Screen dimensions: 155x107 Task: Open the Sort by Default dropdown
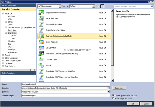click(x=94, y=6)
